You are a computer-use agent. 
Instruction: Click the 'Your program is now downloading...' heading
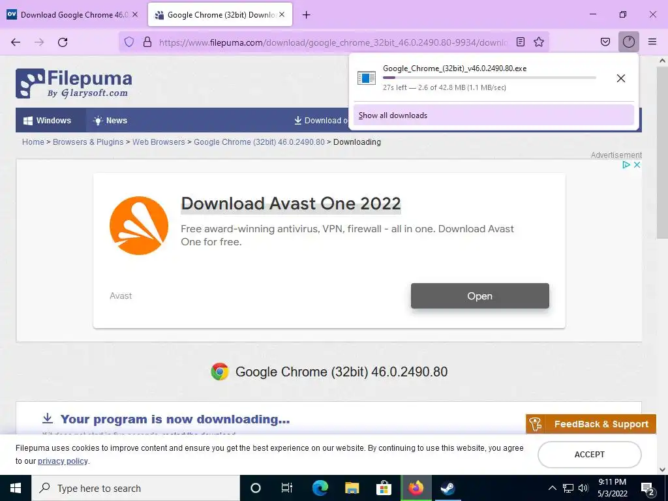coord(175,419)
